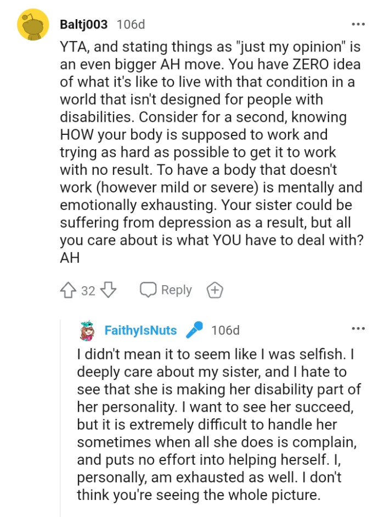The image size is (384, 517).
Task: Tap Reply to respond to Baltj003
Action: tap(176, 290)
